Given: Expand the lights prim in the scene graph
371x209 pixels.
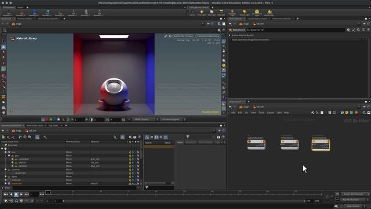Looking at the screenshot, I should [6, 176].
